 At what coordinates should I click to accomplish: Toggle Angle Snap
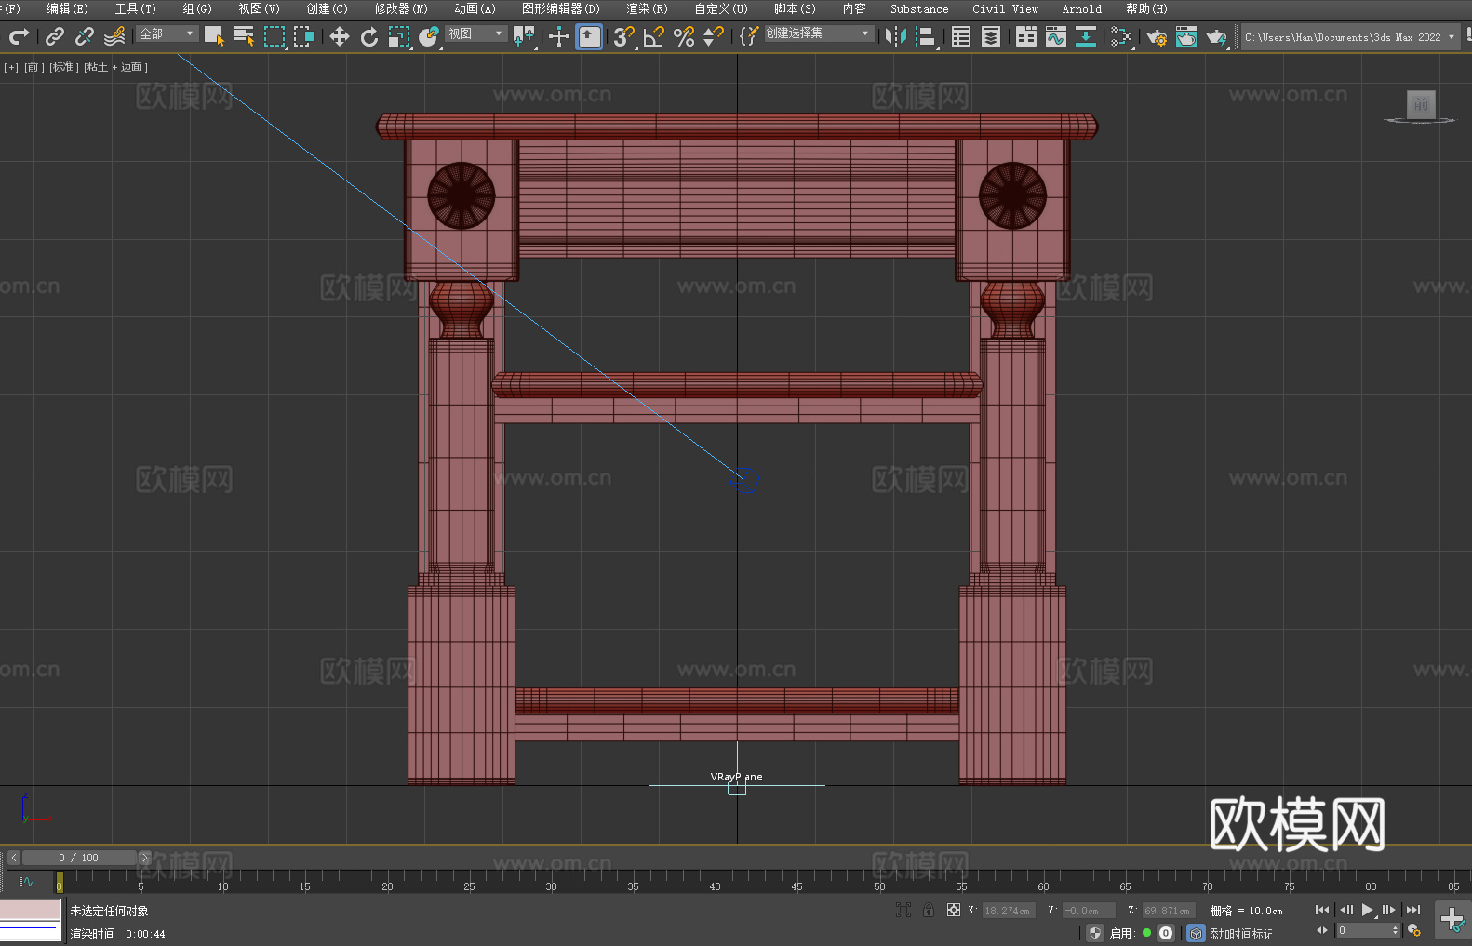(x=654, y=36)
